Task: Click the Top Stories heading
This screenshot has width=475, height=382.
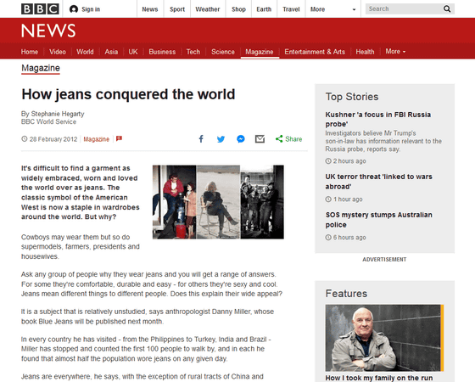Action: pyautogui.click(x=352, y=97)
